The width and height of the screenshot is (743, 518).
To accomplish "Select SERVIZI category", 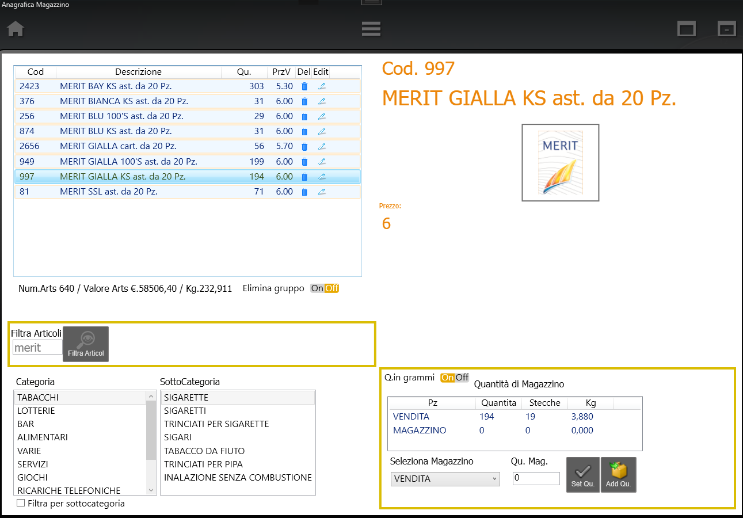I will (x=80, y=464).
